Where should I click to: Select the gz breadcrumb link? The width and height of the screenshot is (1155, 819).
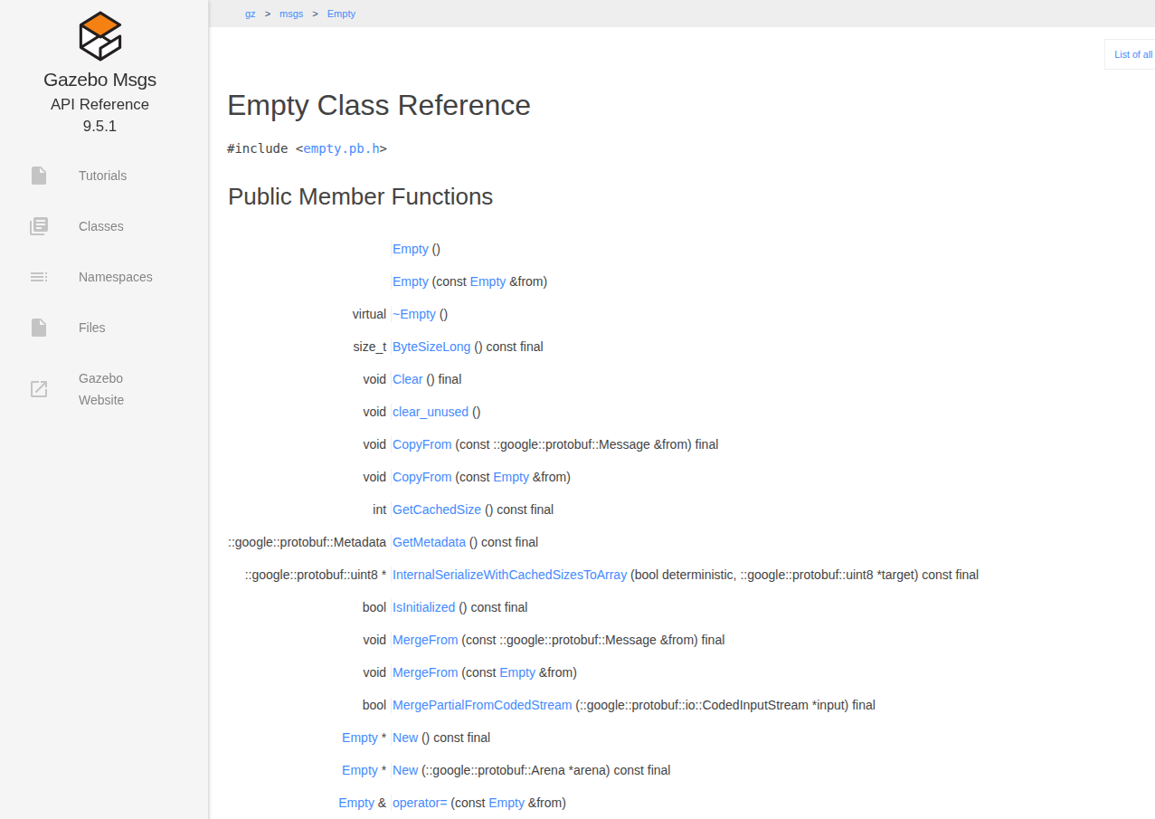tap(250, 14)
